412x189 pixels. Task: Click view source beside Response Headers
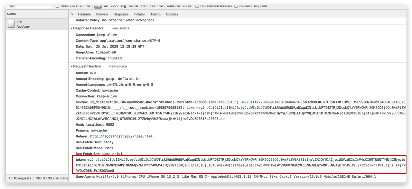120,28
